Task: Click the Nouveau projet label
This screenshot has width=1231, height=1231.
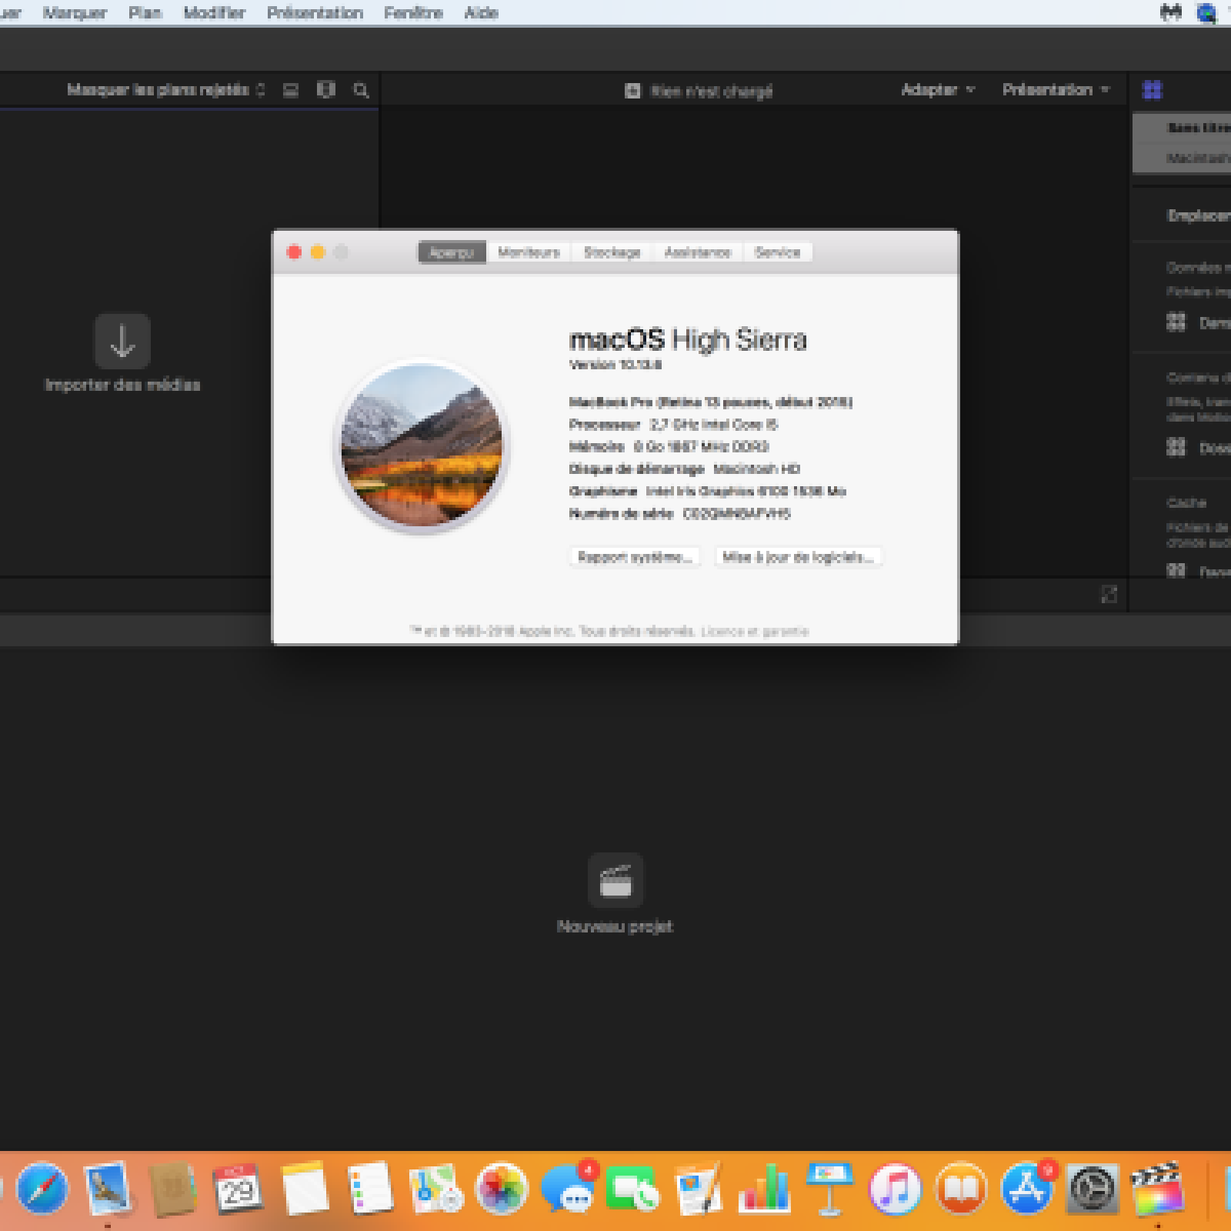Action: pos(615,926)
